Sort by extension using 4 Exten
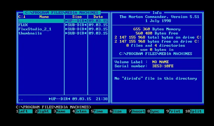 pos(81,111)
